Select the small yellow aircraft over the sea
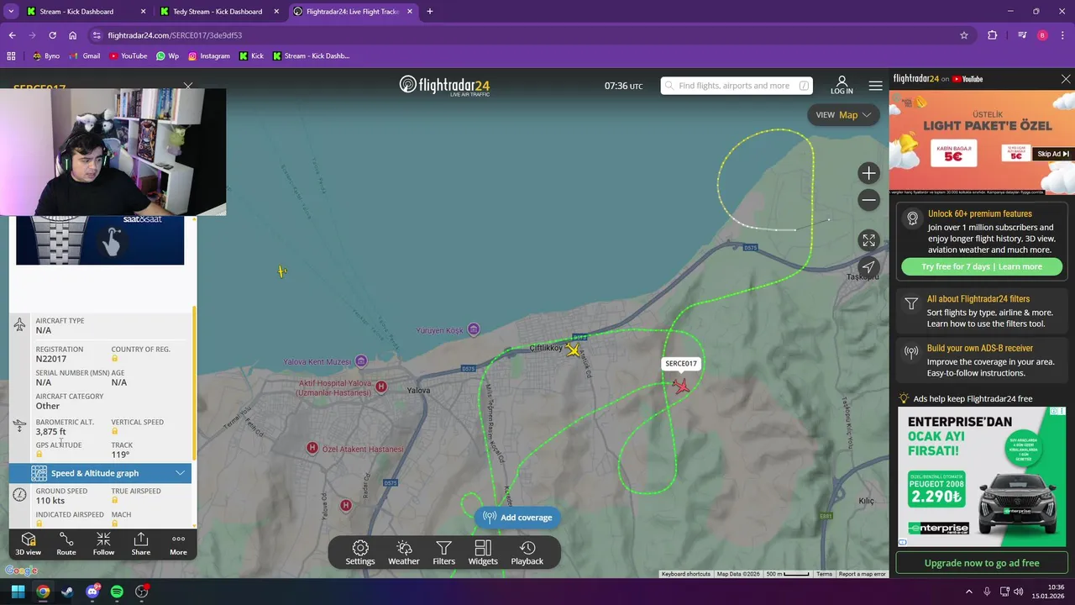 [x=282, y=271]
